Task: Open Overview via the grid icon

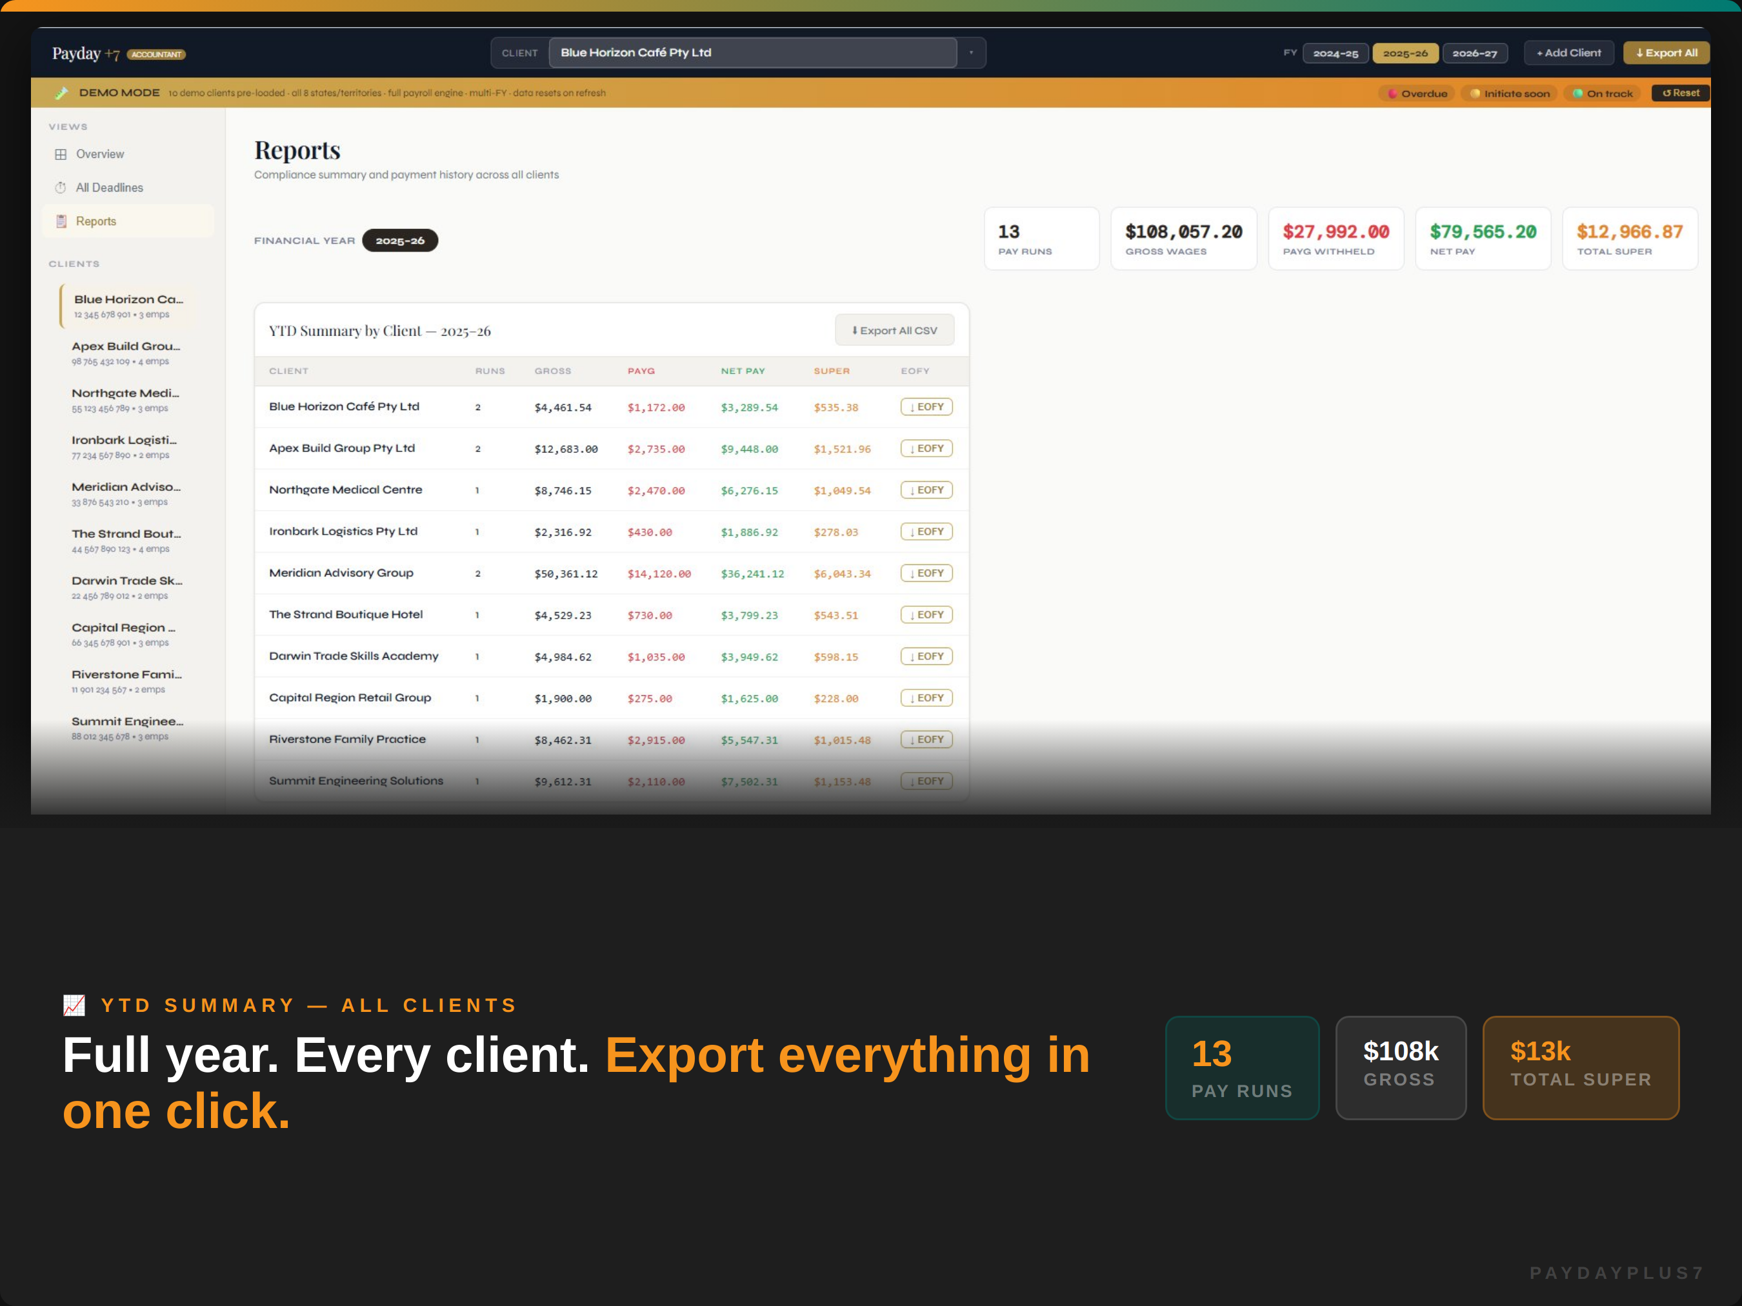Action: pos(61,154)
